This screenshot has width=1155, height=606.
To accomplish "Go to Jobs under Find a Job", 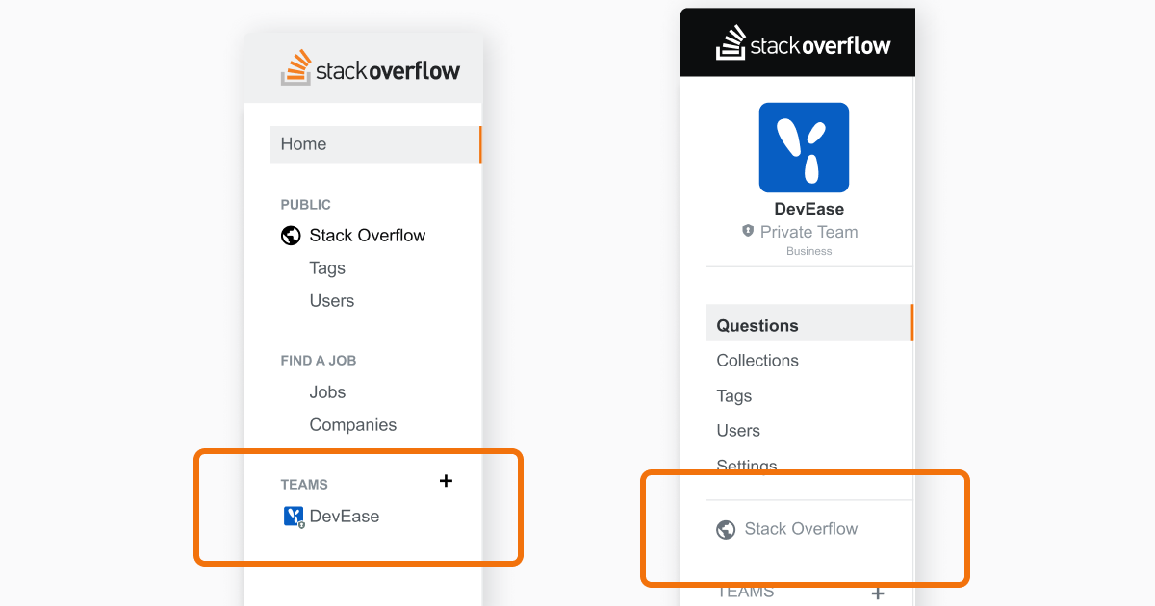I will coord(327,392).
